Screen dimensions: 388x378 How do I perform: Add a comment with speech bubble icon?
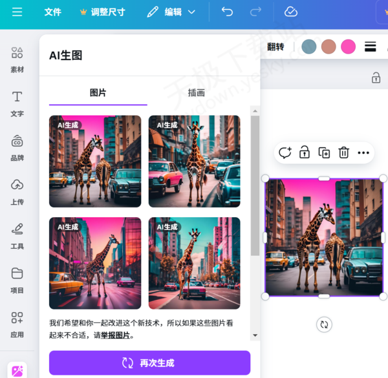[x=285, y=152]
